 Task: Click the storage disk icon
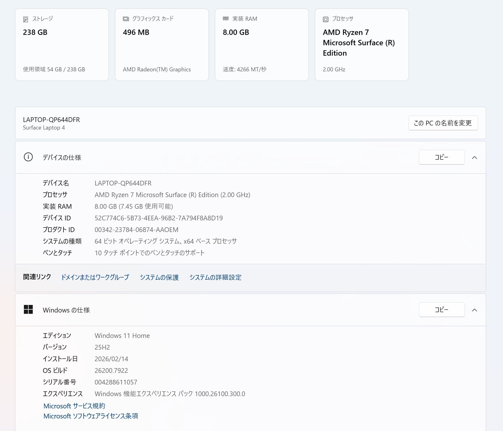click(x=25, y=19)
